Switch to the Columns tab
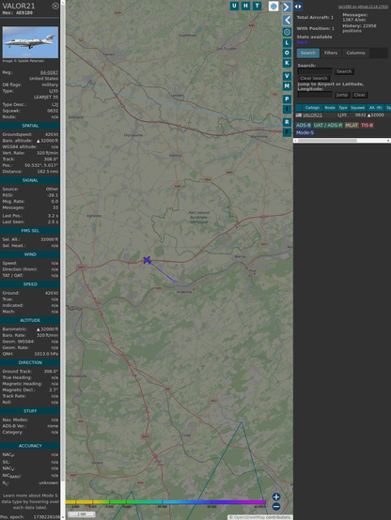391x520 pixels. (355, 53)
